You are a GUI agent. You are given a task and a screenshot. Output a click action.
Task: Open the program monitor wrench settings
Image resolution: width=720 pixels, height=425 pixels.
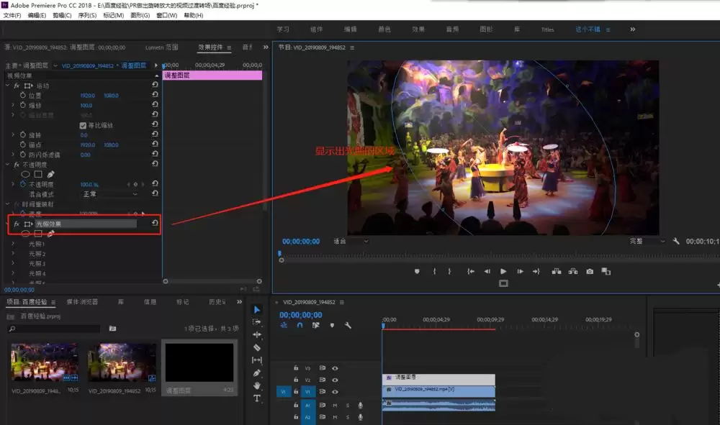click(676, 241)
